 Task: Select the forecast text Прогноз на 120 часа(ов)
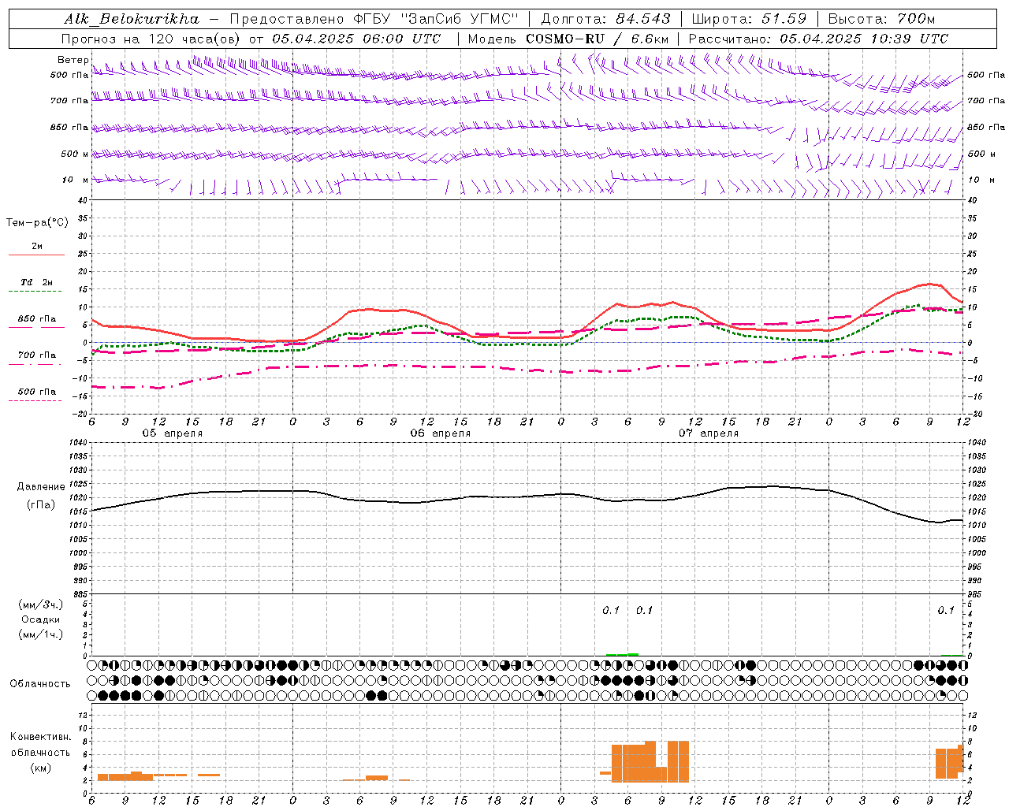click(x=151, y=39)
